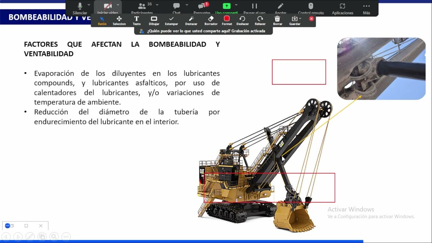Click the CAT mining shovel image

266,165
